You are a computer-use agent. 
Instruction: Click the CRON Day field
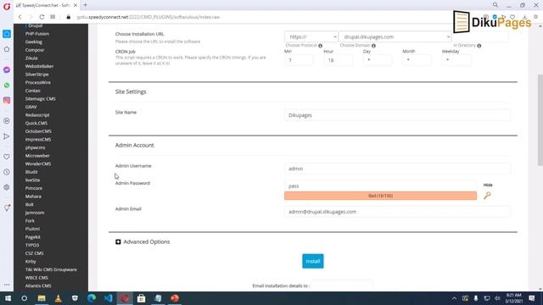click(x=378, y=60)
